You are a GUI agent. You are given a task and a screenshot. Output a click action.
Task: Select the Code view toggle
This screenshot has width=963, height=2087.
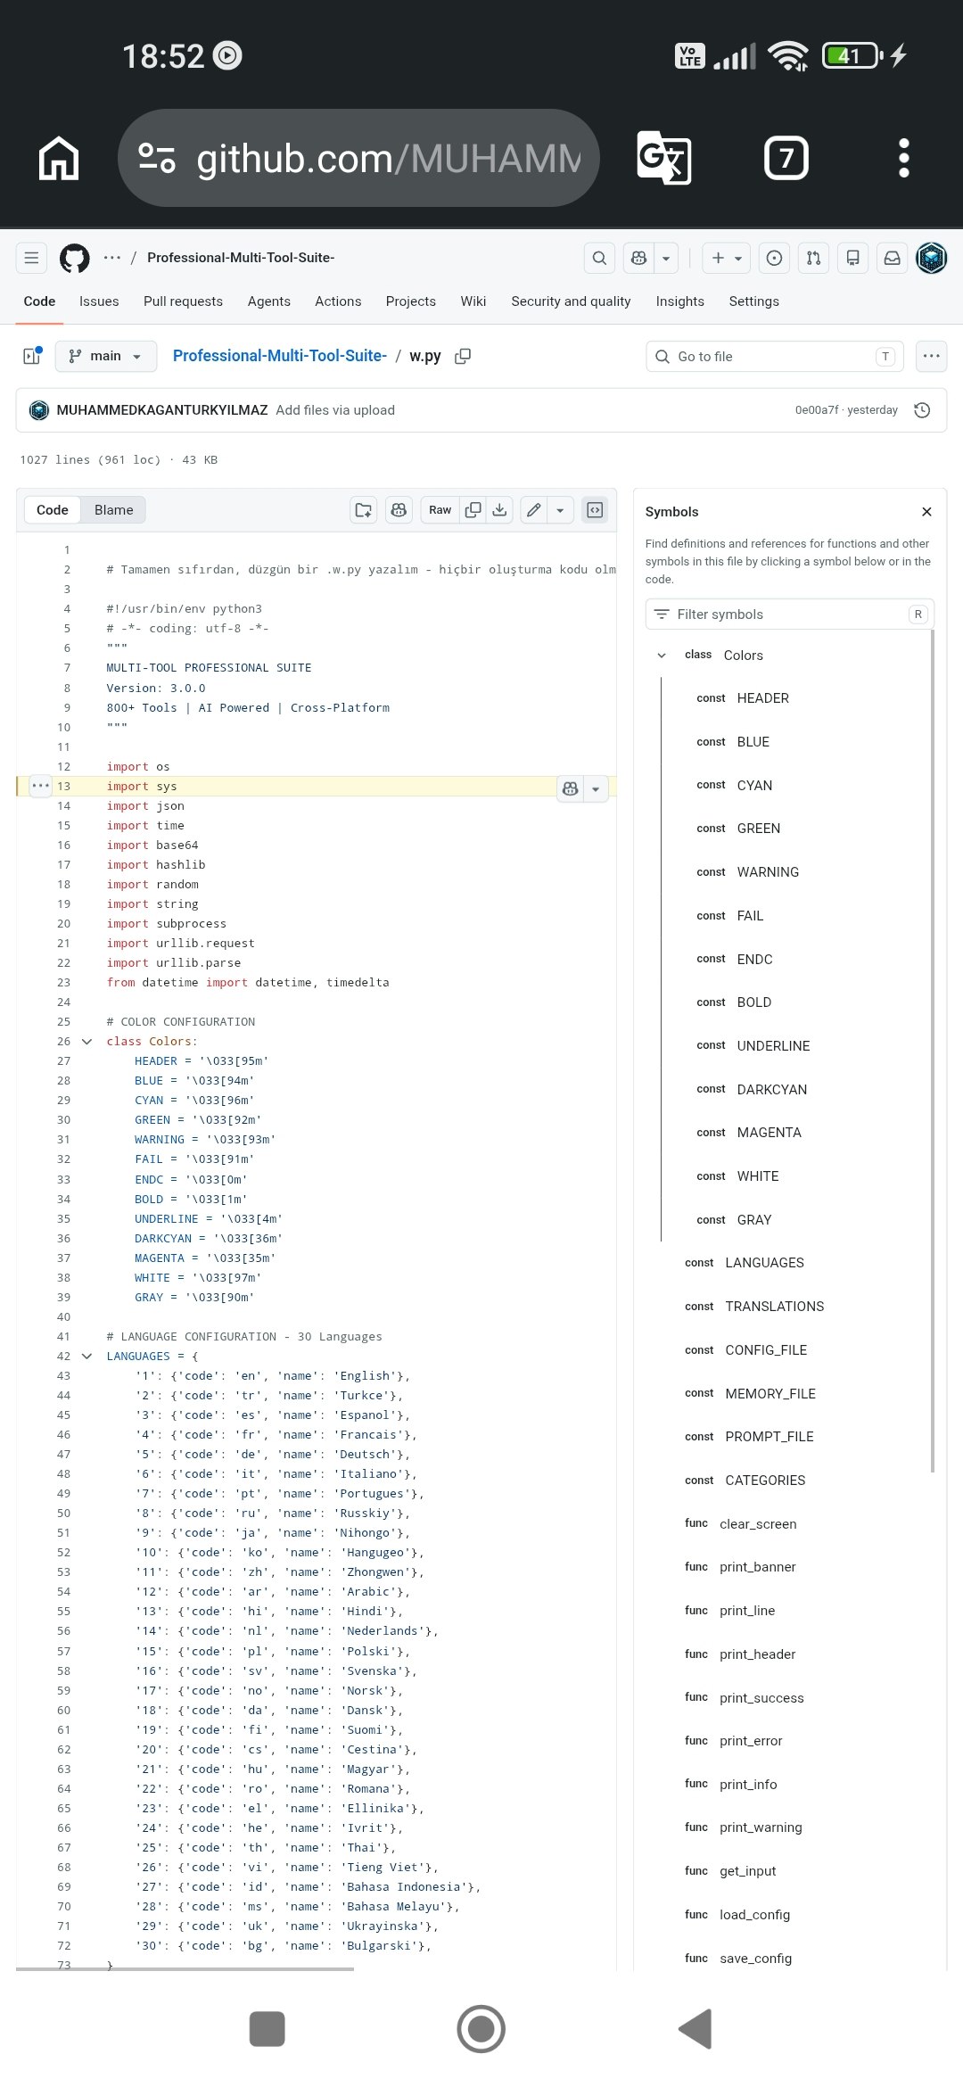point(53,510)
